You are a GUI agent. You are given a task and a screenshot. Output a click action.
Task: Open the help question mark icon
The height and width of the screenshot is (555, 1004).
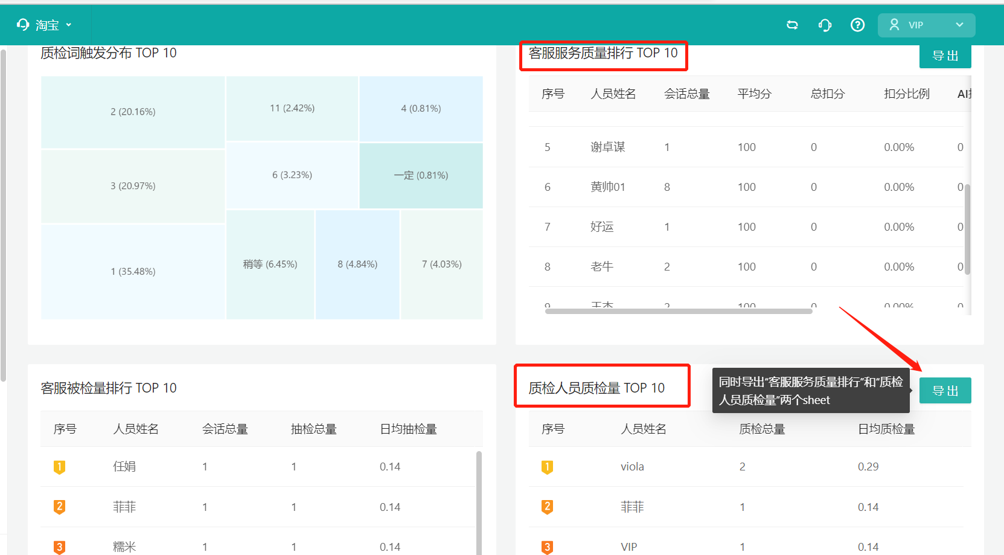pos(857,25)
